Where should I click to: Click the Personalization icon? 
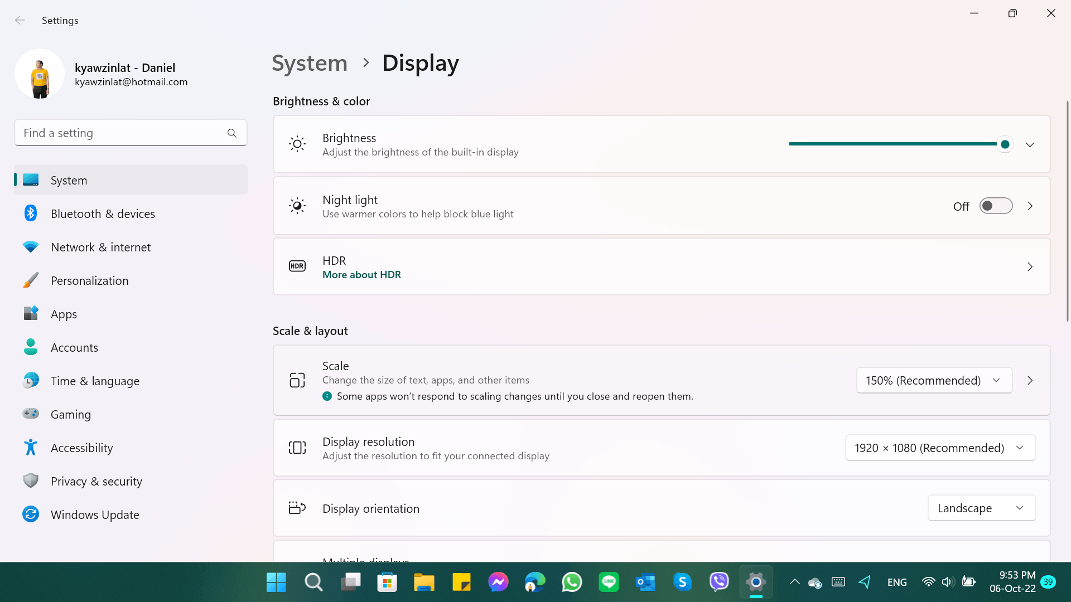[x=30, y=280]
